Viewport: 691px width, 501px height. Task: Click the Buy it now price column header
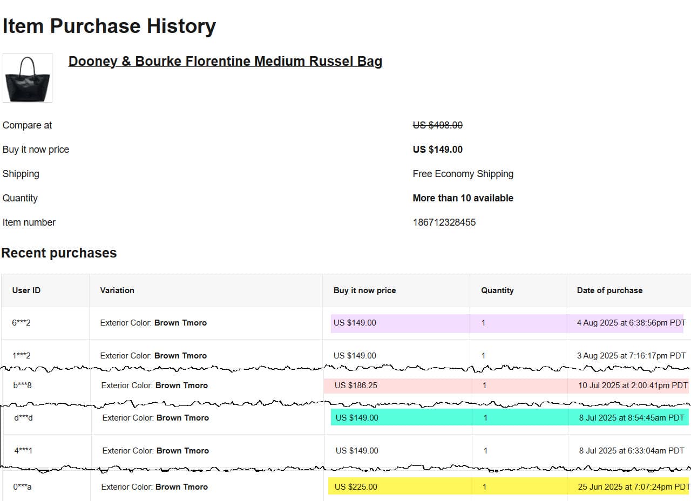(x=364, y=290)
